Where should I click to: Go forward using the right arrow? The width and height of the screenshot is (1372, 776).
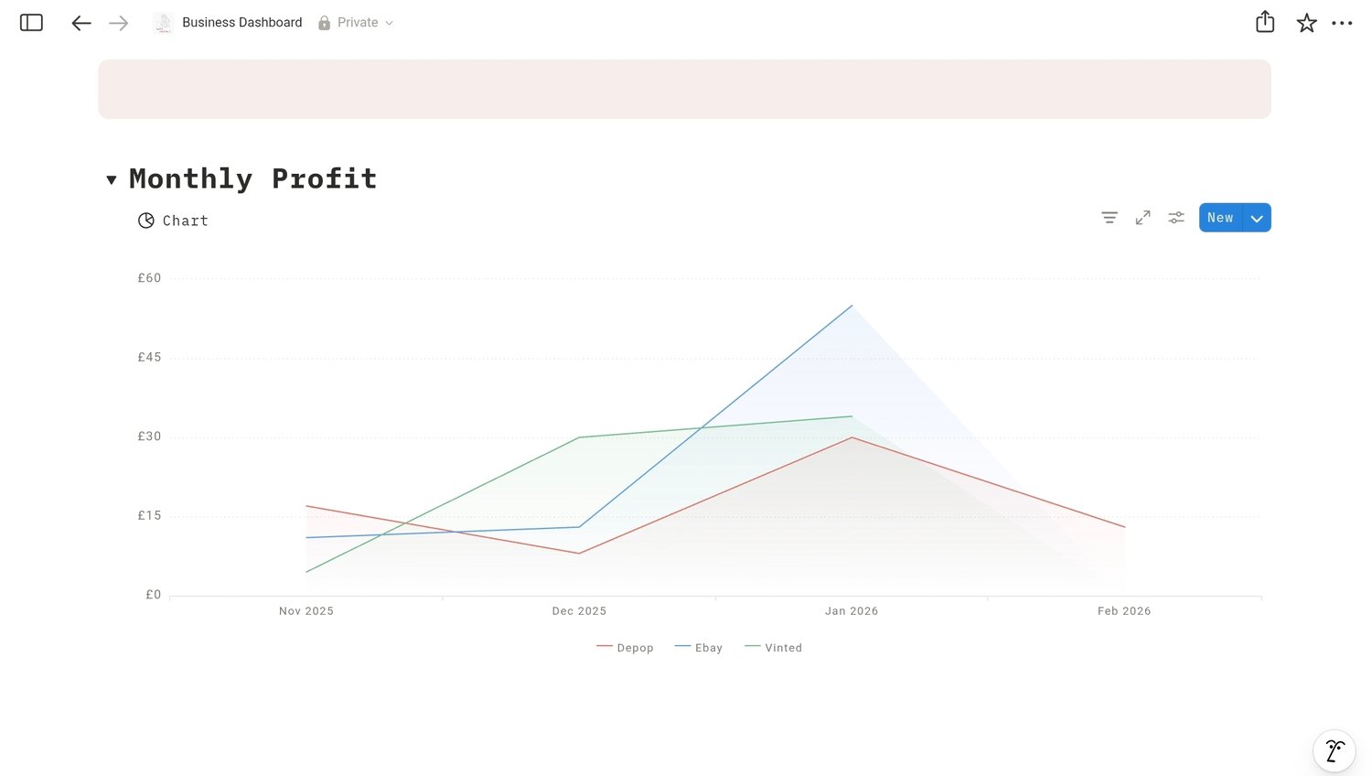coord(119,23)
